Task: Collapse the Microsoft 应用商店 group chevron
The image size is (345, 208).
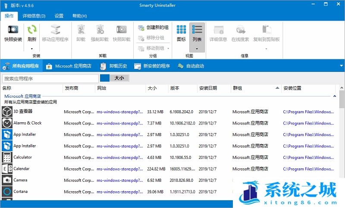Action: coord(335,96)
